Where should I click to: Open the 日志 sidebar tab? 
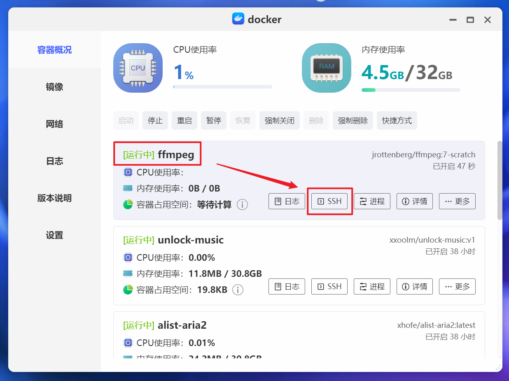click(x=54, y=161)
